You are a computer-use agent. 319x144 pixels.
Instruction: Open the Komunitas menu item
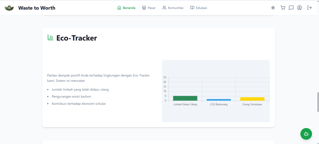coord(173,8)
